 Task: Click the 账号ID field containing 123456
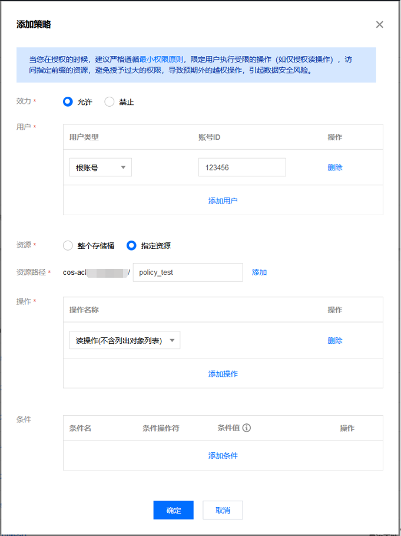(241, 167)
